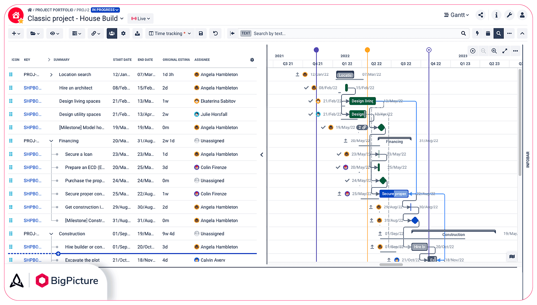
Task: Toggle TEXT search mode label
Action: 246,33
